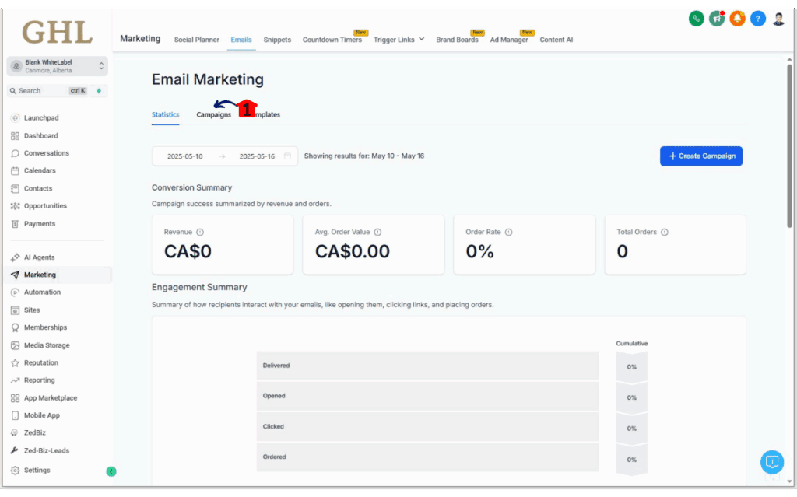Collapse the sidebar using the green chevron

111,471
